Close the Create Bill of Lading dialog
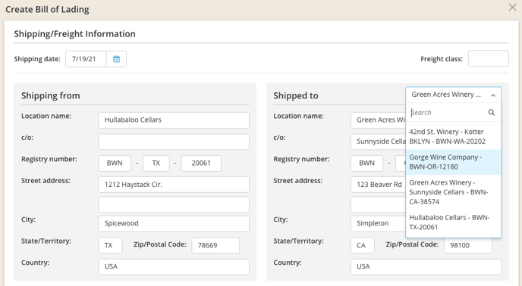Viewport: 522px width, 286px height. (x=512, y=8)
